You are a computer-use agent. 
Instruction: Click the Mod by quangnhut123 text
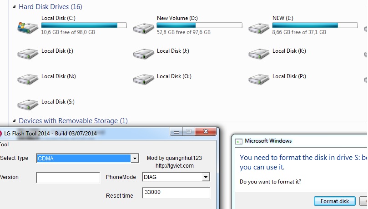coord(174,158)
